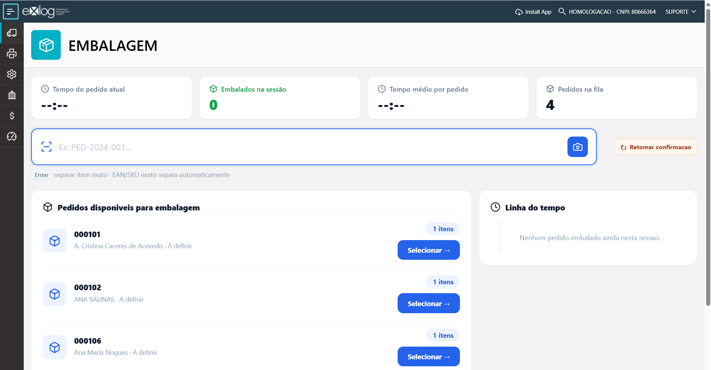711x370 pixels.
Task: Open the settings gear sidebar icon
Action: pos(12,75)
